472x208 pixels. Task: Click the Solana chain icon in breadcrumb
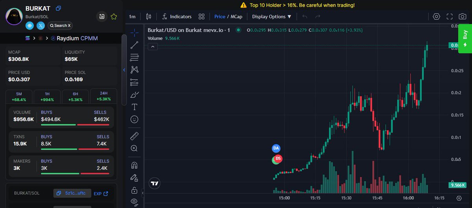tap(28, 38)
